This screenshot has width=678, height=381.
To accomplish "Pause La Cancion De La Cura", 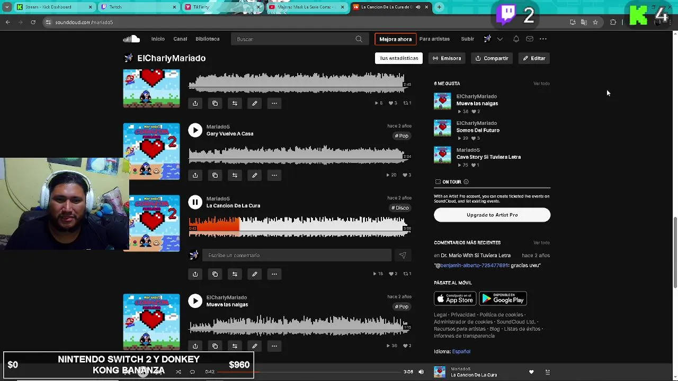I will coord(195,202).
